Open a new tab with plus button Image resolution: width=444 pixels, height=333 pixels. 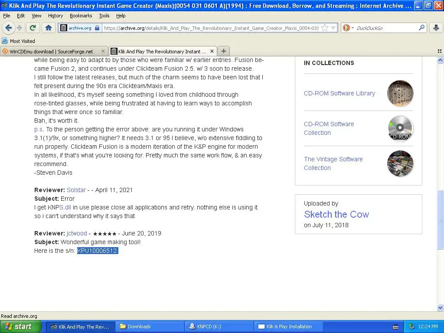click(x=223, y=51)
